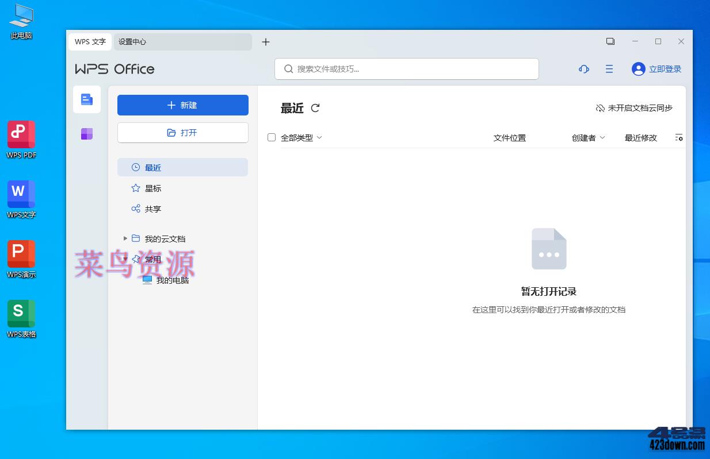
Task: Collapse the 常用 section
Action: (125, 259)
